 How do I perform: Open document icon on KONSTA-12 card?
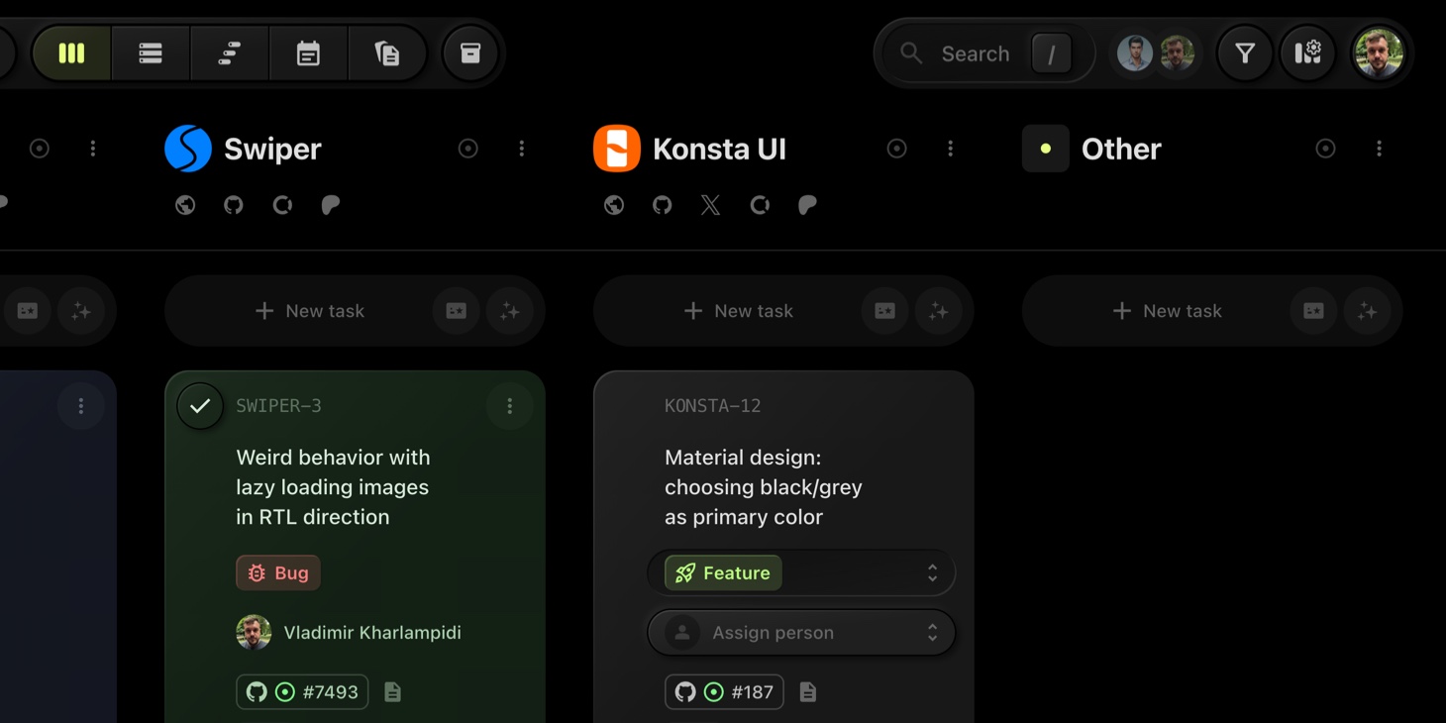point(808,692)
